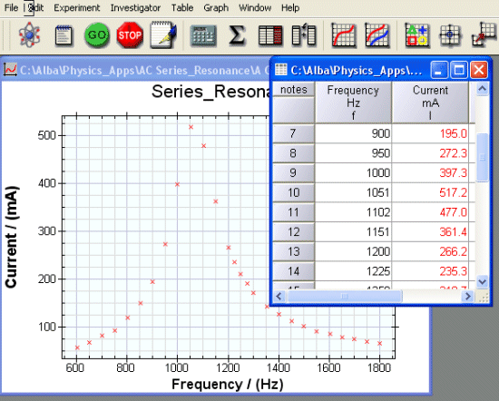The height and width of the screenshot is (401, 499).
Task: Select row header 13 in table
Action: pos(293,251)
